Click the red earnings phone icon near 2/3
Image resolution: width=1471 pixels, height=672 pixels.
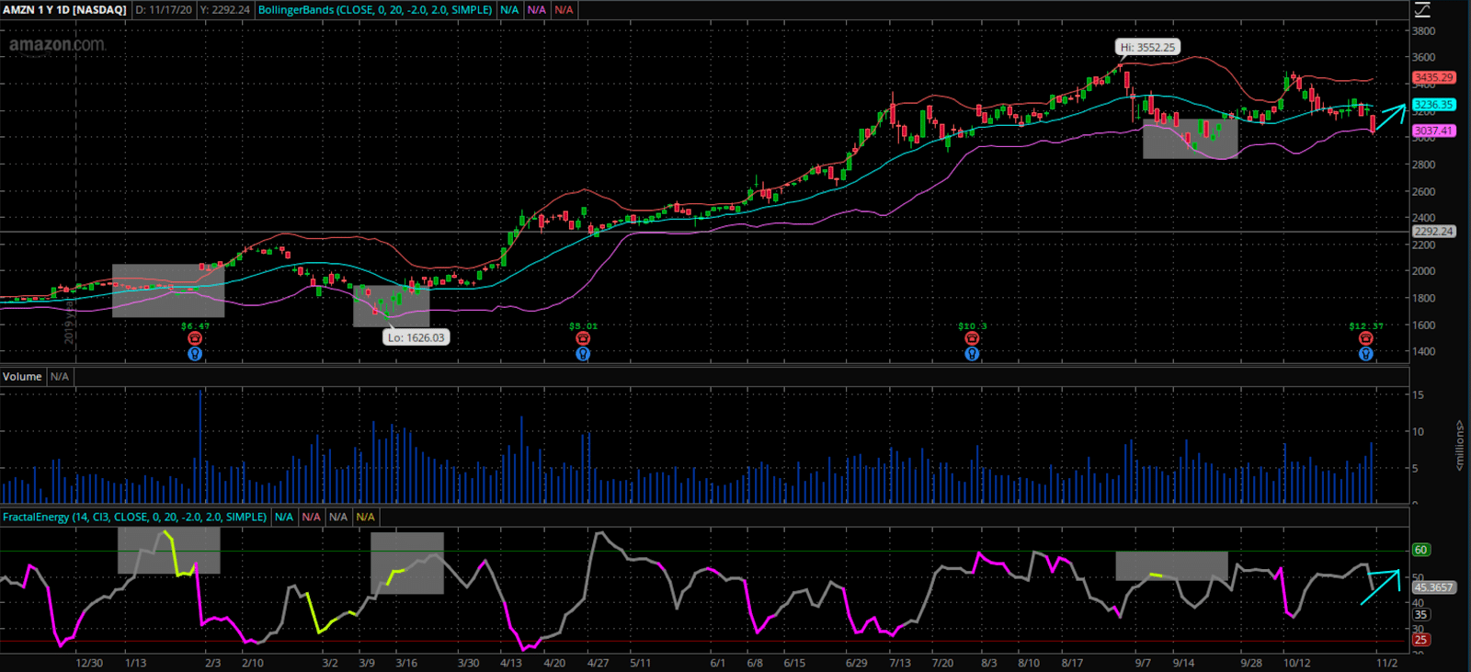(x=195, y=338)
